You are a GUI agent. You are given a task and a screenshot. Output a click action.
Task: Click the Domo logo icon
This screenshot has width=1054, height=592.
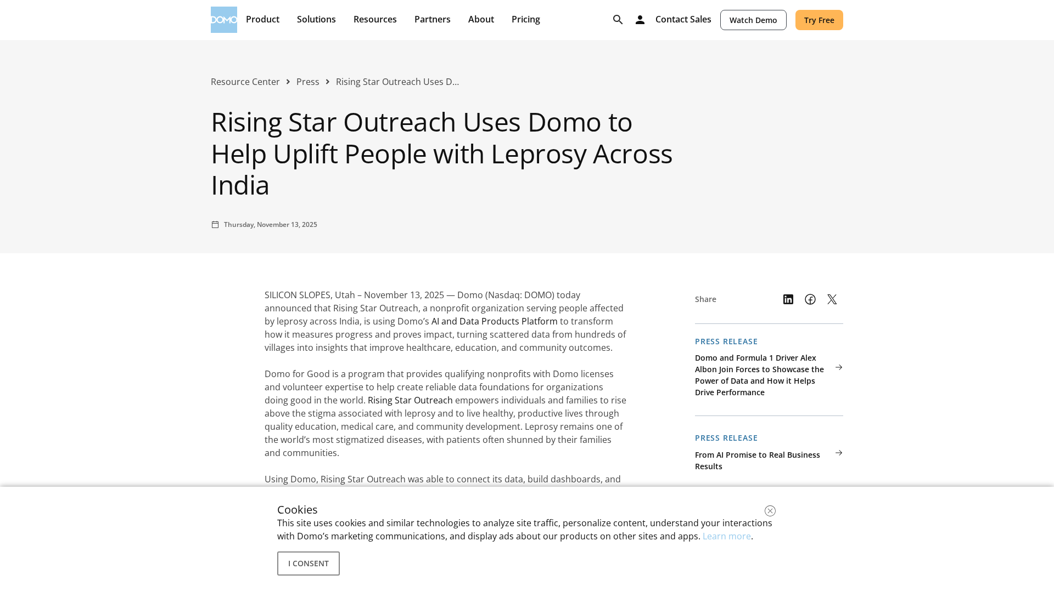[223, 20]
